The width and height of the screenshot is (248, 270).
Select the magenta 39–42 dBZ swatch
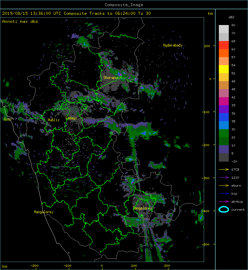[x=224, y=101]
